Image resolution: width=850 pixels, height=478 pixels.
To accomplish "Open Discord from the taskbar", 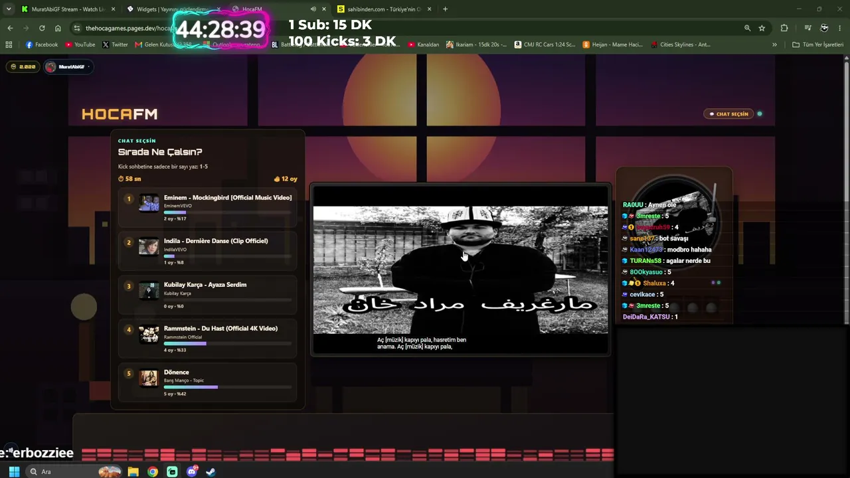I will click(192, 471).
